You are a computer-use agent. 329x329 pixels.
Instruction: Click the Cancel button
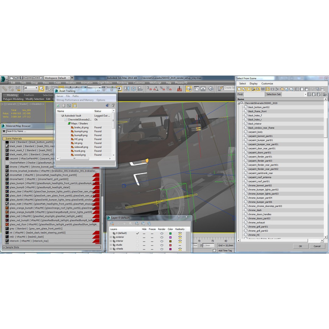pos(317,246)
